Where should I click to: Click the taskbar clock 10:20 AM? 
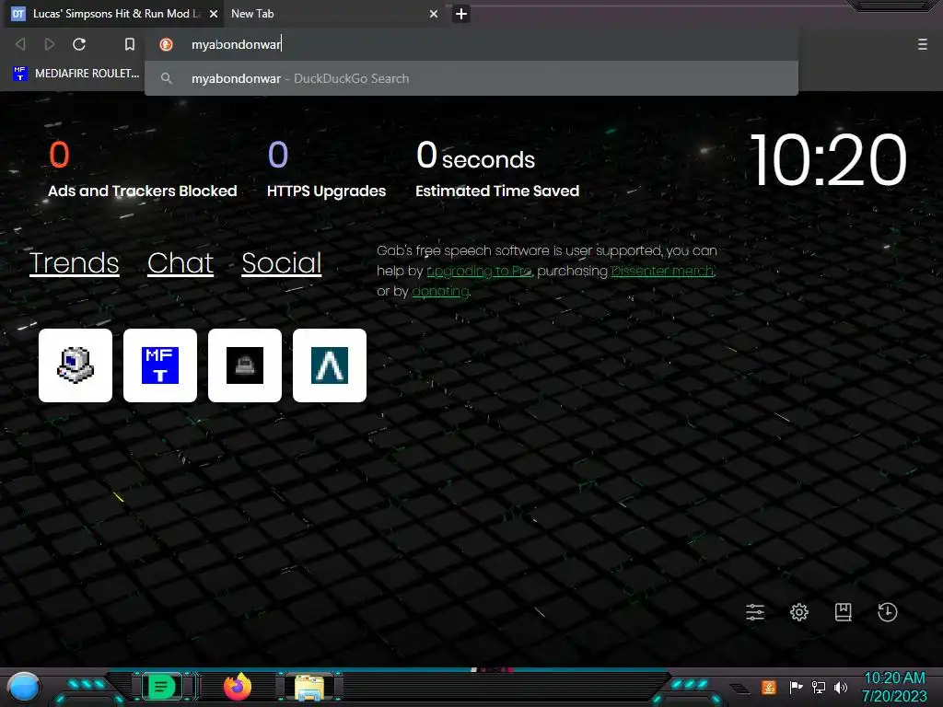[x=894, y=687]
